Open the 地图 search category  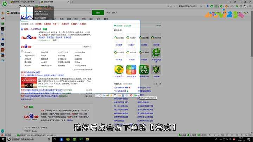[x=69, y=19]
